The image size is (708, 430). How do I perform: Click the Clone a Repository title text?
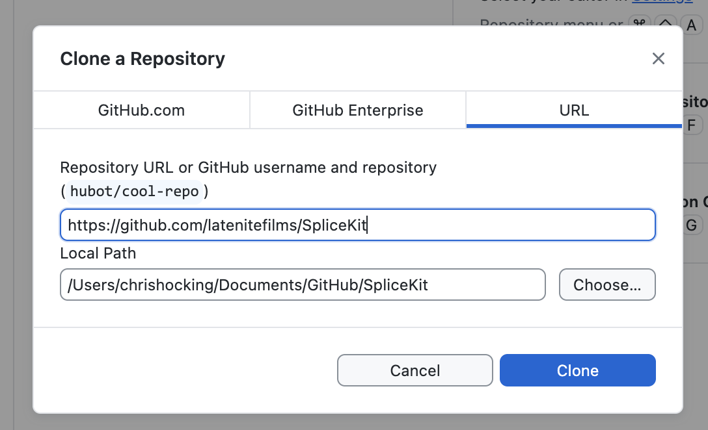(143, 59)
